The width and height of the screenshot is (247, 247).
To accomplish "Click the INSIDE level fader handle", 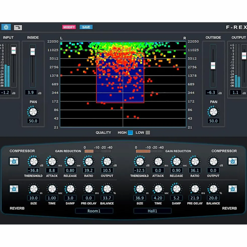I will (33, 52).
